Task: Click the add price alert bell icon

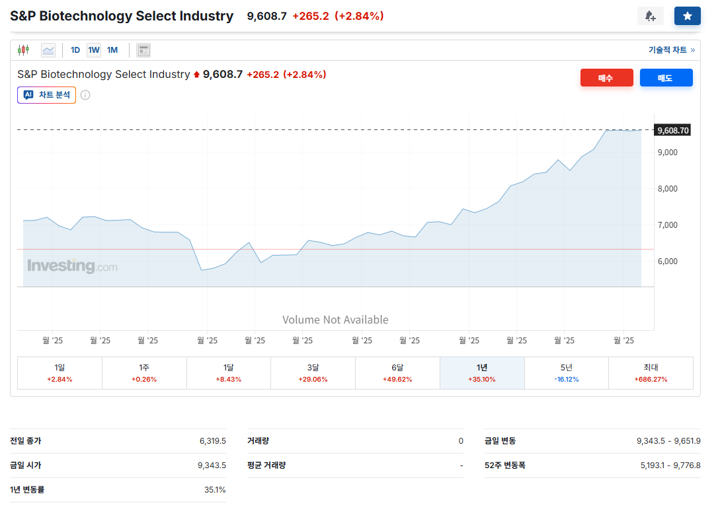Action: pos(650,16)
